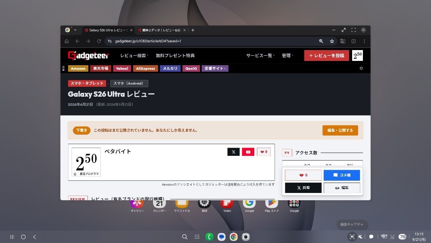This screenshot has width=431, height=243.
Task: Go forward with the browser forward arrow
Action: coord(88,41)
